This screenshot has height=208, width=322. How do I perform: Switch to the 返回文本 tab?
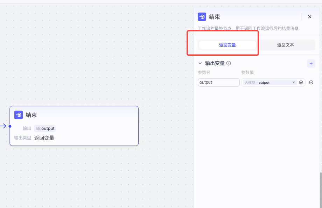coord(286,45)
